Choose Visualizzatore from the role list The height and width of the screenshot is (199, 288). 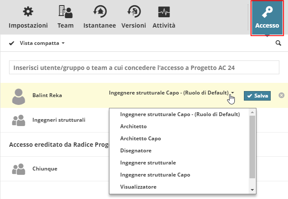138,187
